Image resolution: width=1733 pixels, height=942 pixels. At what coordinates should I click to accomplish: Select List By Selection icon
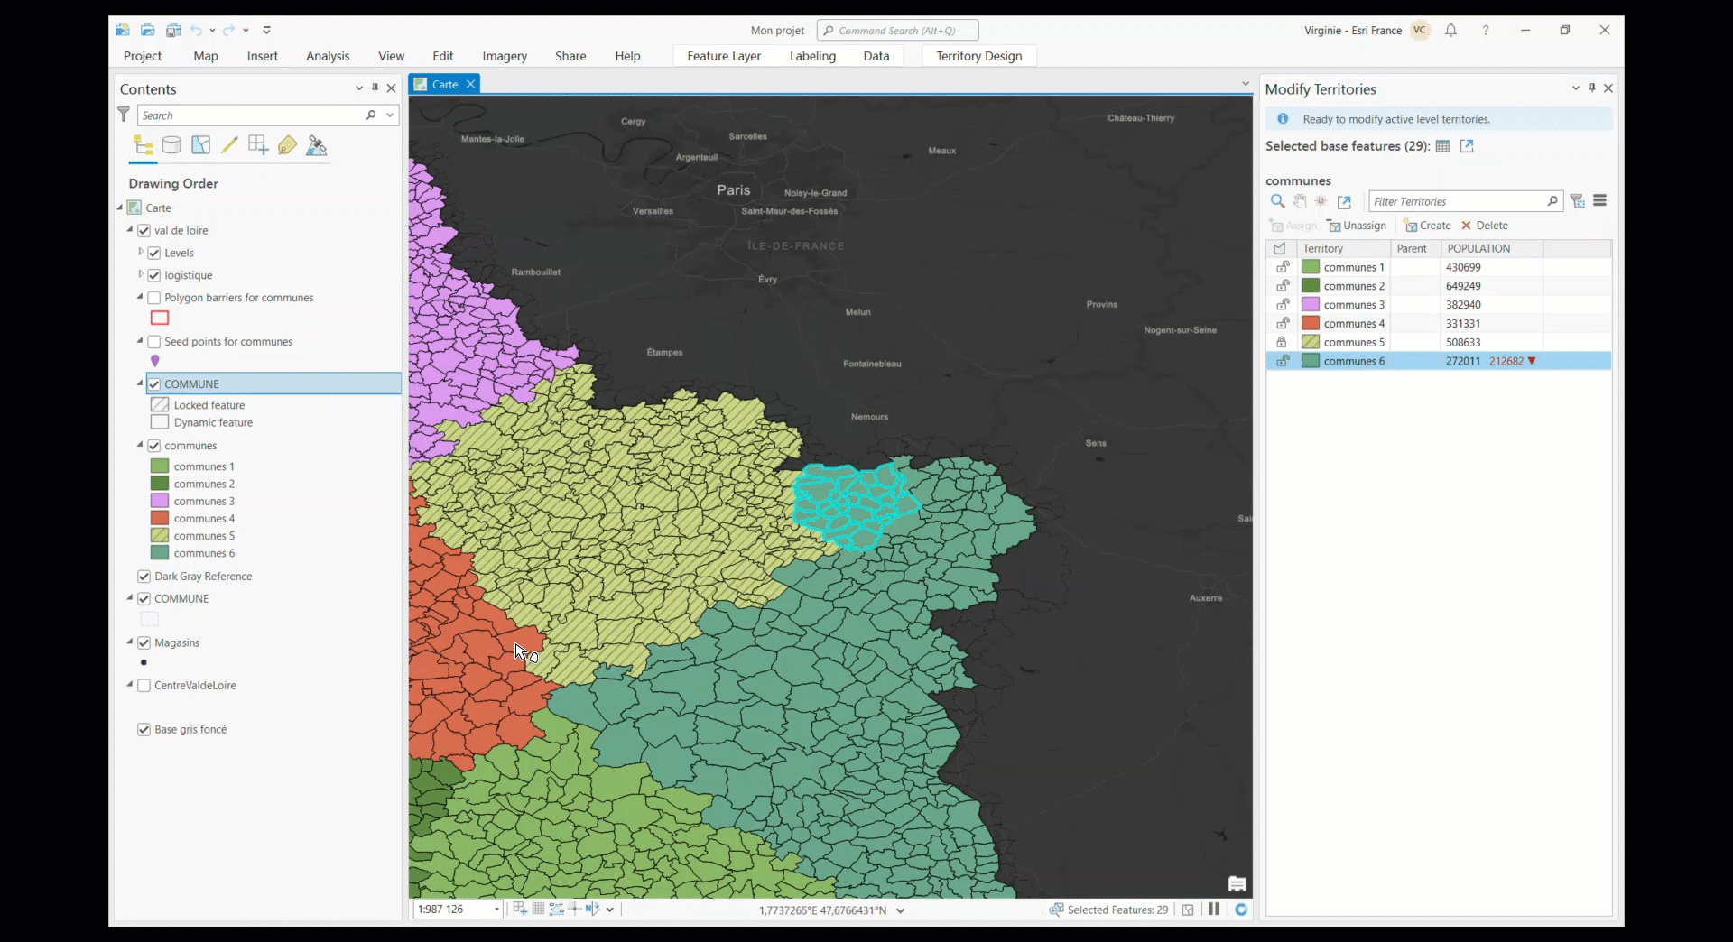coord(200,145)
